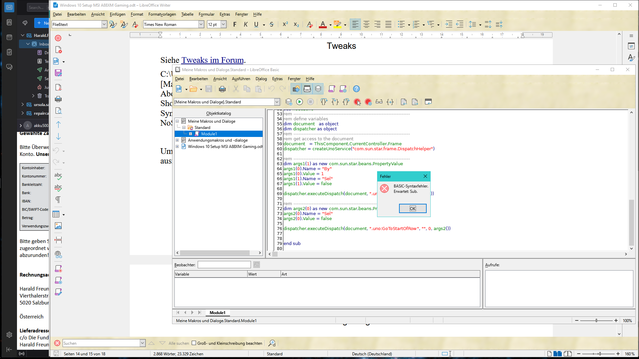Click the Justified alignment icon in Writer
The height and width of the screenshot is (359, 639).
[x=388, y=25]
